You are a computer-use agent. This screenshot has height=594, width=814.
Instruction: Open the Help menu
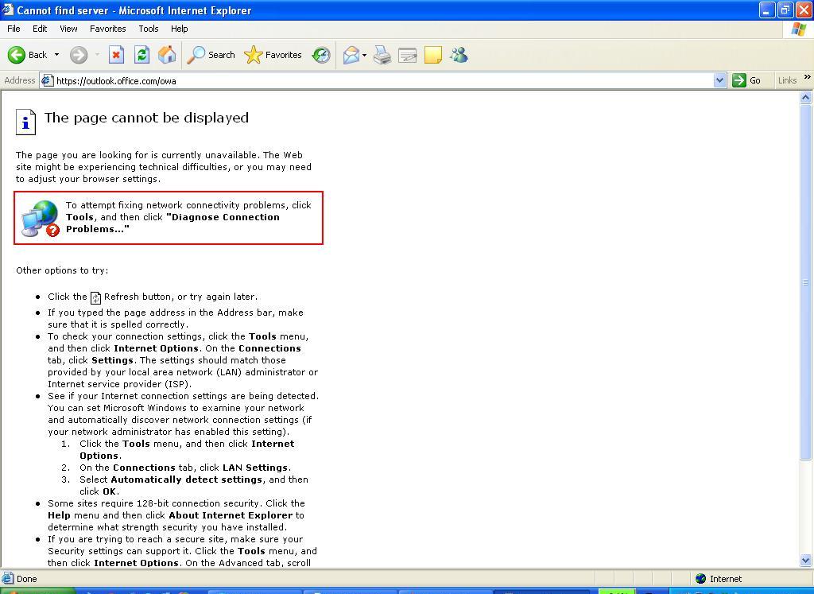179,29
